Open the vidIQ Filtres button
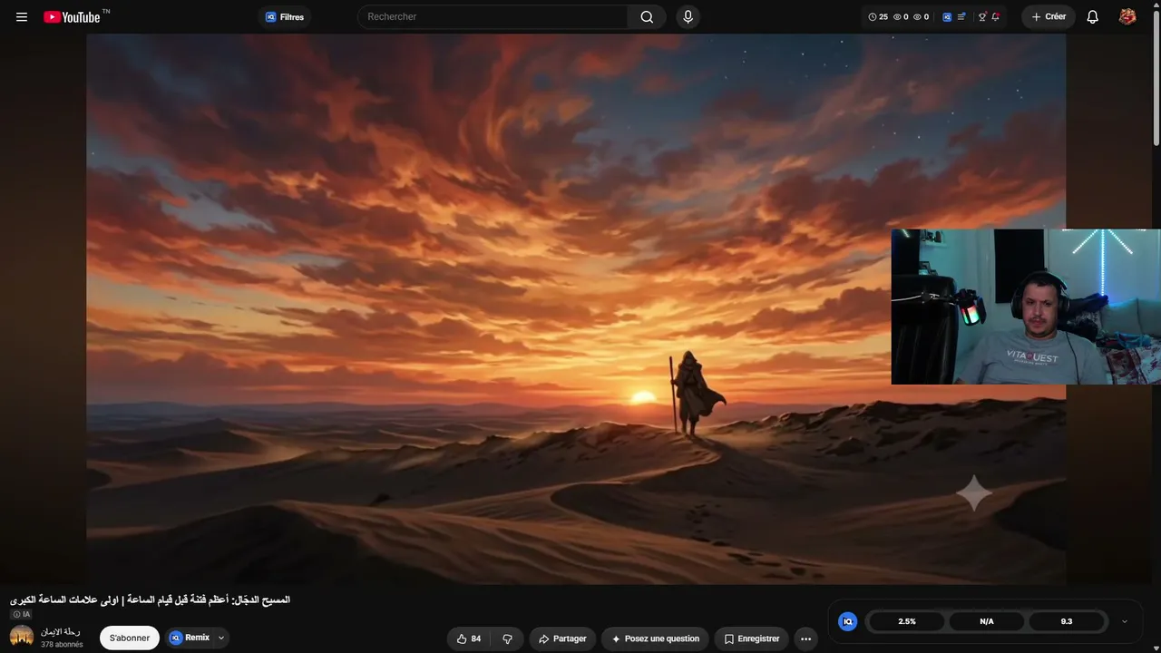The image size is (1161, 653). (x=284, y=17)
